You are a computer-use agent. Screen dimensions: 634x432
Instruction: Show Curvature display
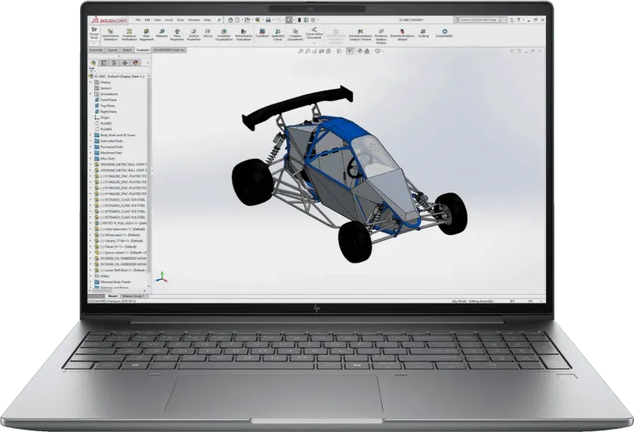click(262, 33)
